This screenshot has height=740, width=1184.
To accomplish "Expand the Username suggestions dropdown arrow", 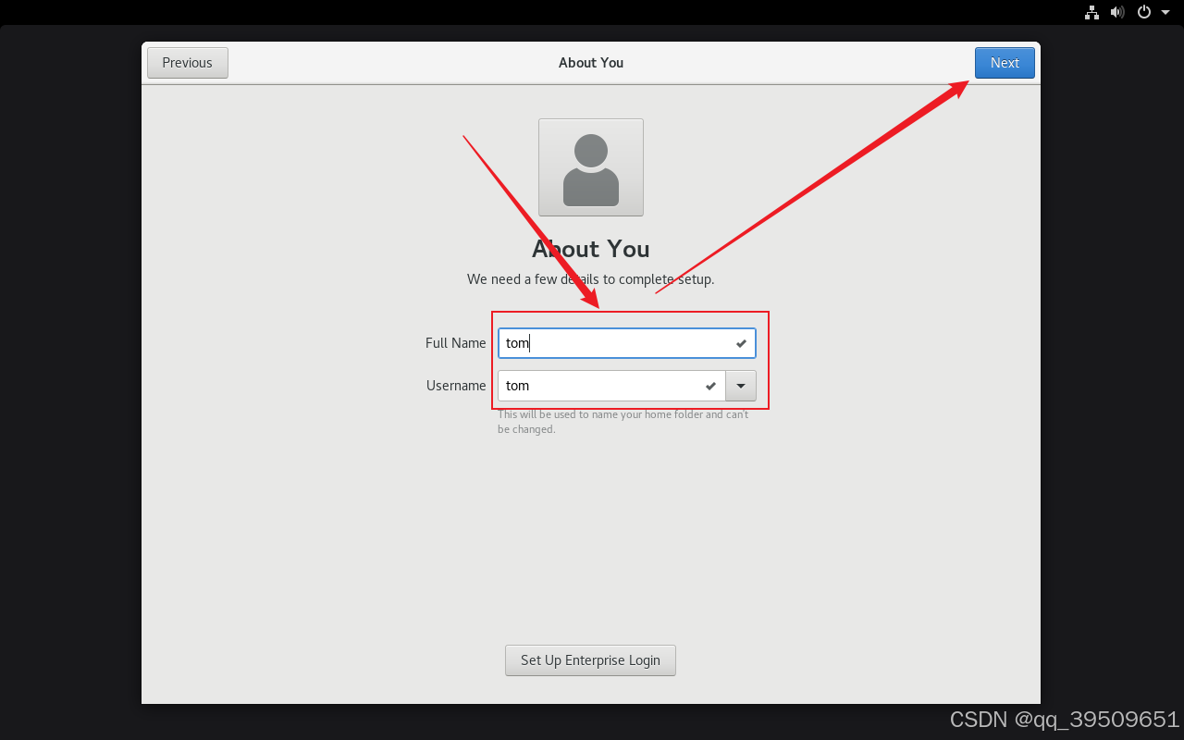I will [x=741, y=386].
